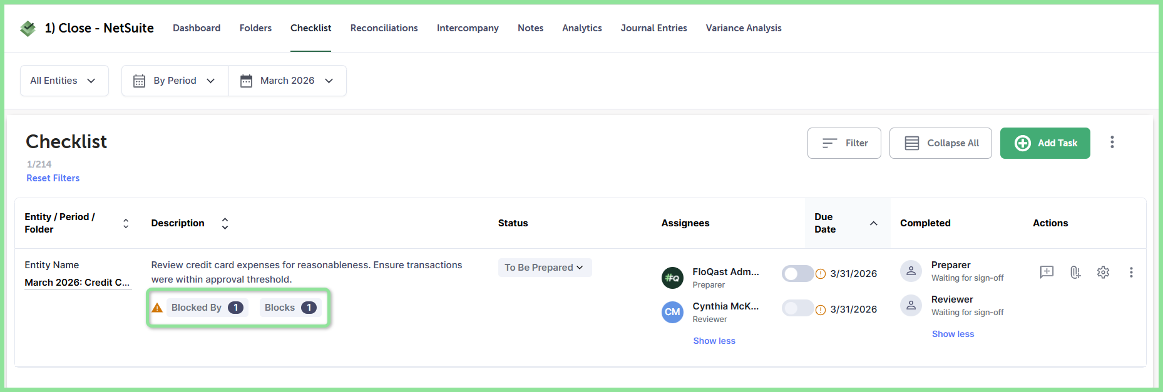This screenshot has height=392, width=1163.
Task: Select the Intercompany tab
Action: pos(468,28)
